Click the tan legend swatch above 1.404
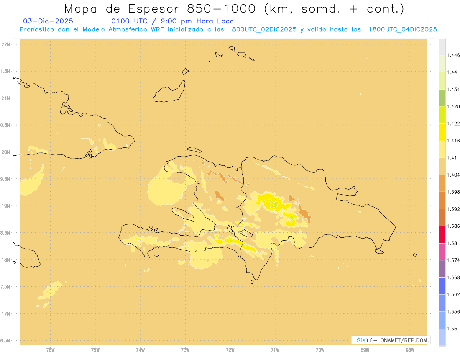The image size is (460, 355). (x=442, y=166)
